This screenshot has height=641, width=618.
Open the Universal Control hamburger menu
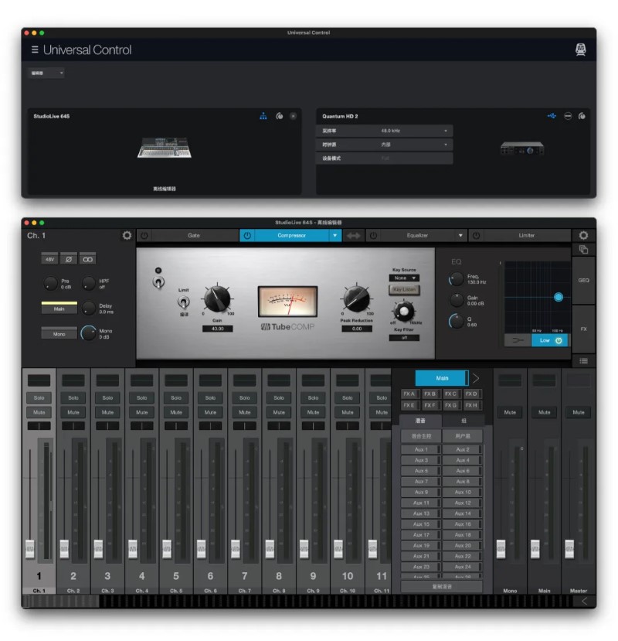[35, 49]
